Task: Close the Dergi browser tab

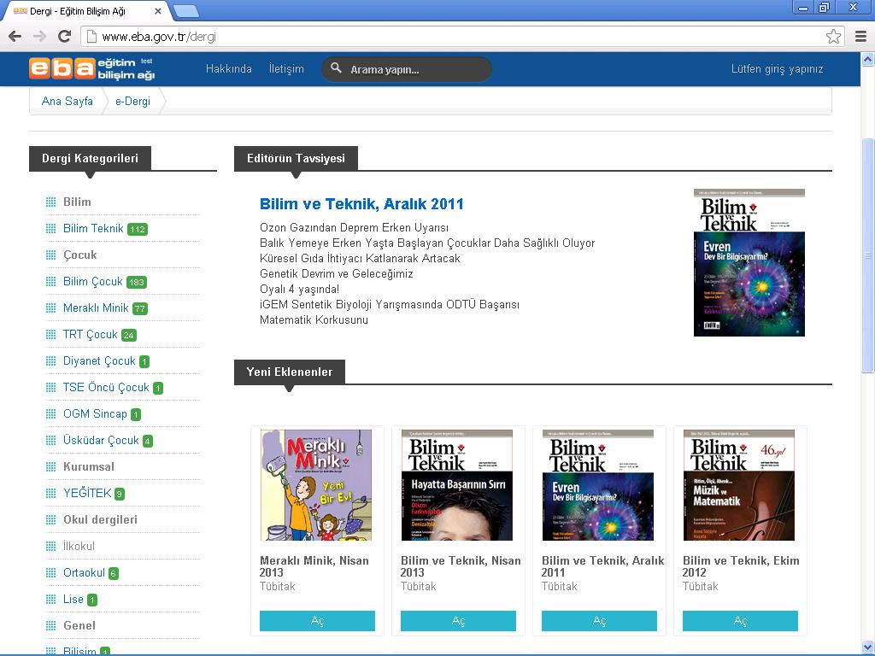Action: tap(158, 10)
